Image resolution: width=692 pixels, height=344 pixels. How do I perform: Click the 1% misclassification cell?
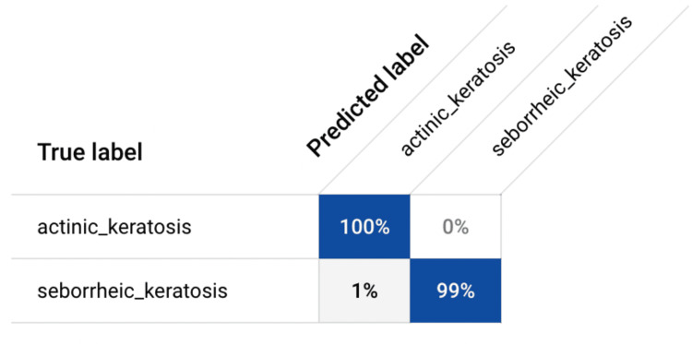click(x=364, y=291)
